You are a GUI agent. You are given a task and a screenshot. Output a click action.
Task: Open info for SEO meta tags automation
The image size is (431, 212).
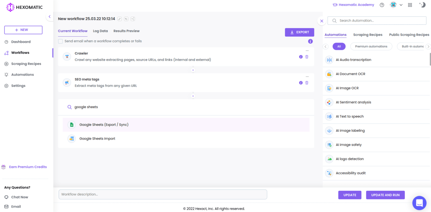click(x=301, y=83)
